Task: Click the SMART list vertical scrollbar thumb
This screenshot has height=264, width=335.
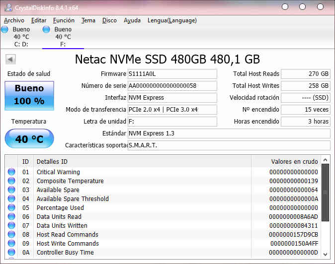Action: (x=326, y=193)
